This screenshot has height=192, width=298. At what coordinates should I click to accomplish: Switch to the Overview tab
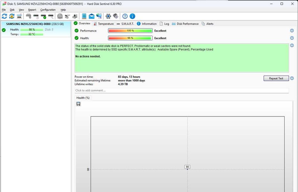[x=82, y=23]
